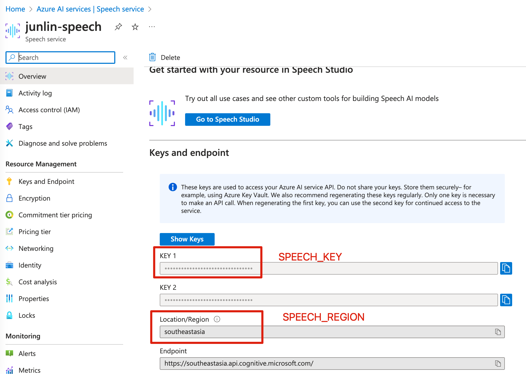
Task: Copy the Location/Region value
Action: [x=498, y=332]
